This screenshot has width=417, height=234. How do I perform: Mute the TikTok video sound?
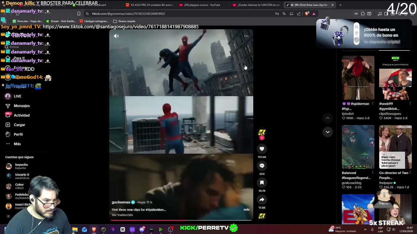click(x=116, y=36)
